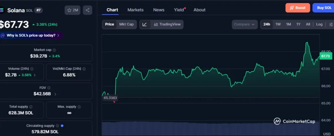The image size is (334, 136).
Task: Open the Circulating supply info icon
Action: 57,126
